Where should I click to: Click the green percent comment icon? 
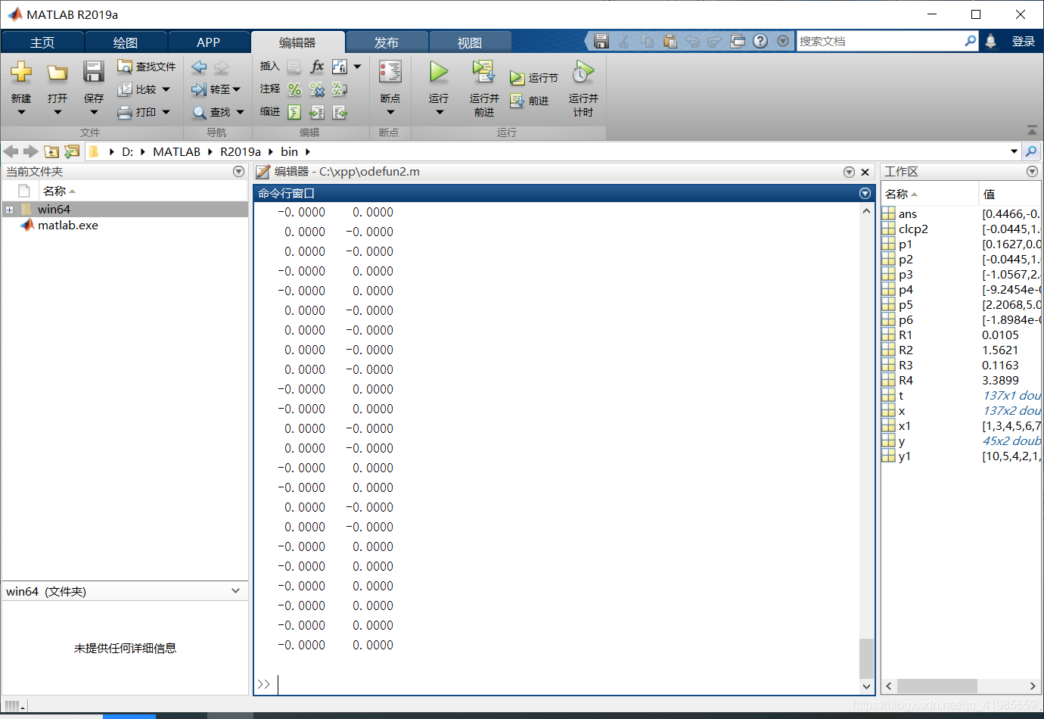coord(295,89)
